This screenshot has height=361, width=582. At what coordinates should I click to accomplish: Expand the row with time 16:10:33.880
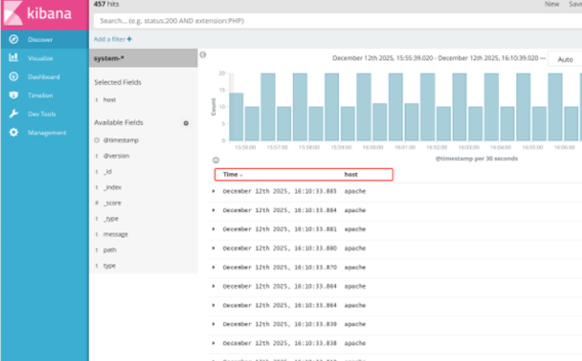coord(213,248)
